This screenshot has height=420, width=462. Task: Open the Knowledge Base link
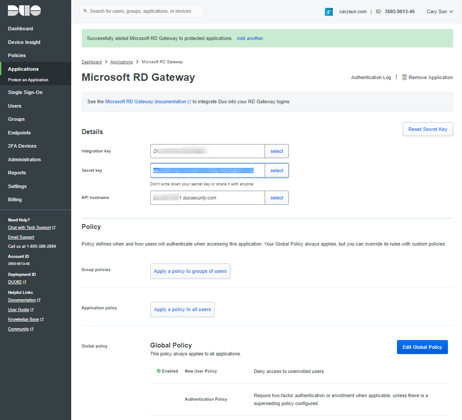point(24,319)
